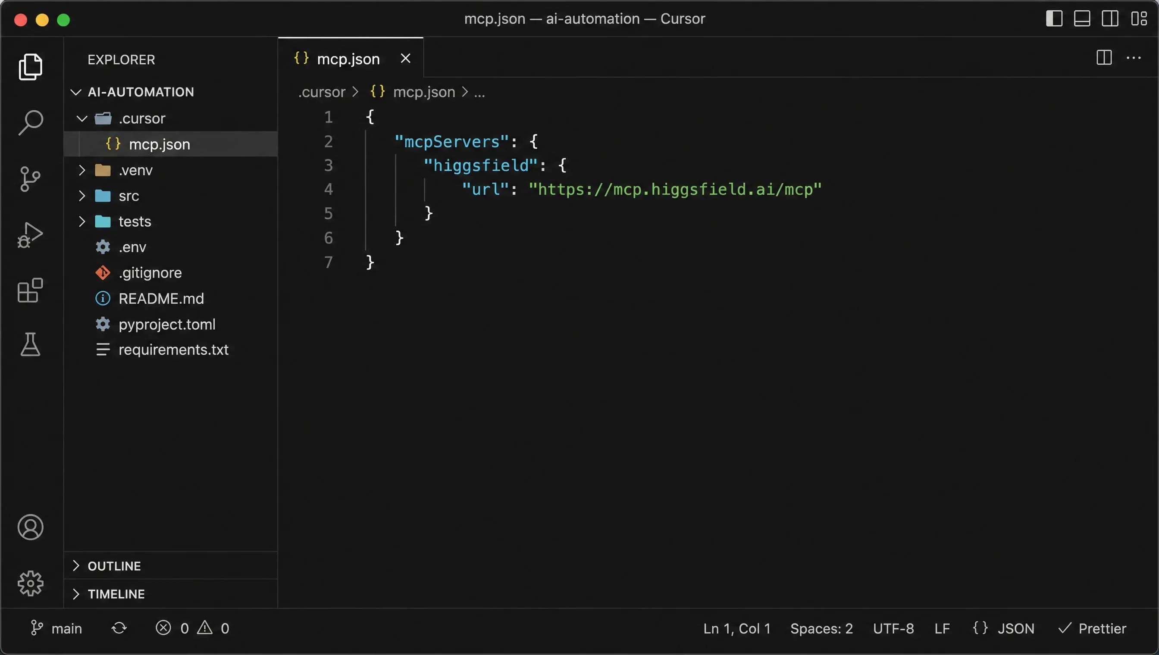Open the Search view icon
The width and height of the screenshot is (1159, 655).
click(x=31, y=122)
